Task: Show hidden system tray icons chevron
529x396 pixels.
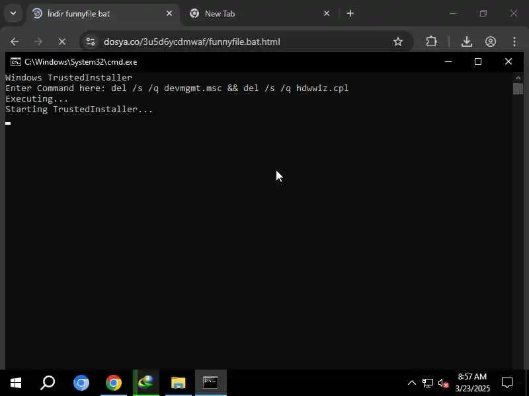Action: 411,383
